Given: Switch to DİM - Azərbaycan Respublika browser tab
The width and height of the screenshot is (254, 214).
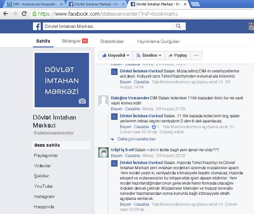Looking at the screenshot, I should click(34, 4).
